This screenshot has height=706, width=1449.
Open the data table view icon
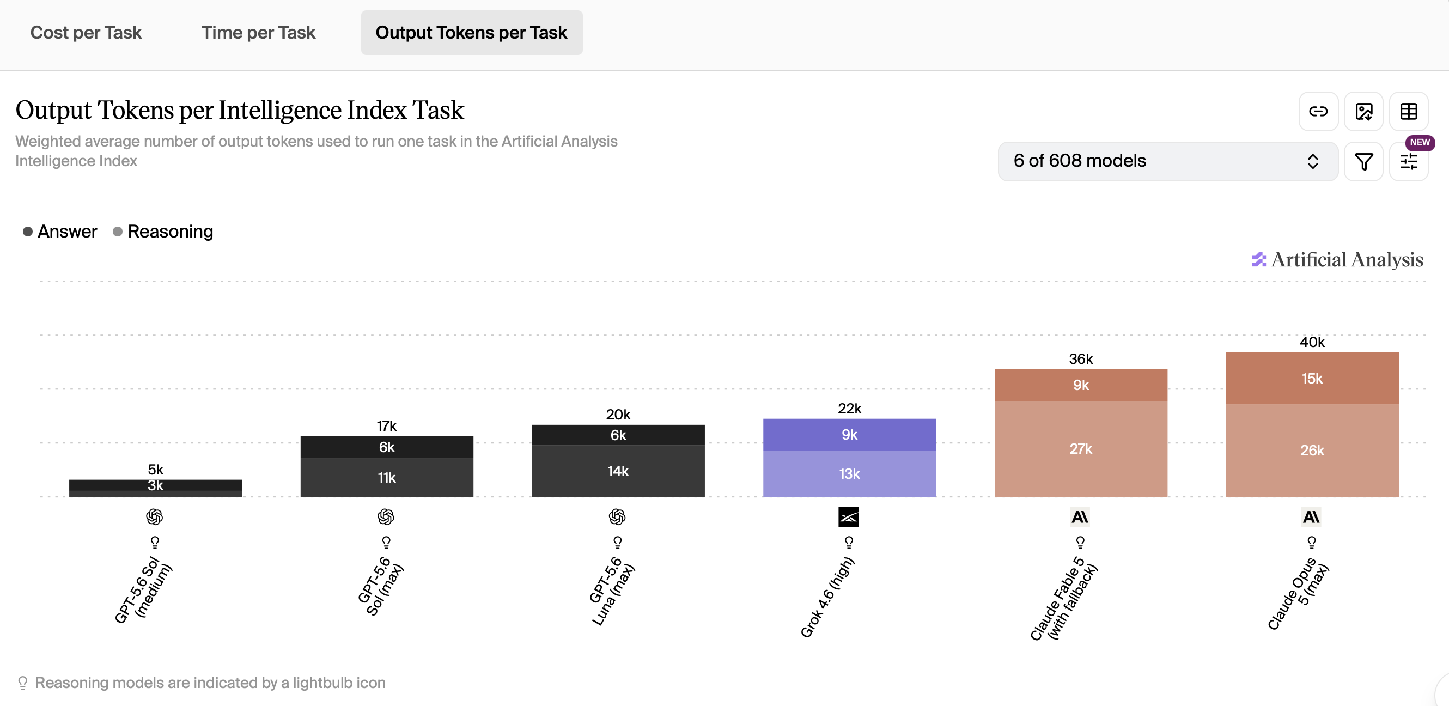point(1409,111)
